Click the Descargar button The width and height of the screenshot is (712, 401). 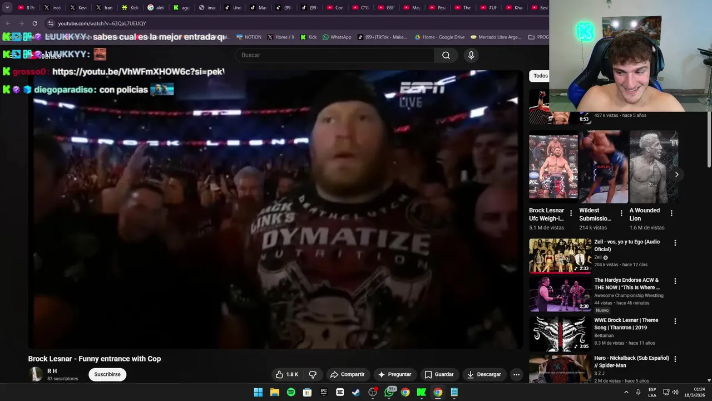point(484,374)
